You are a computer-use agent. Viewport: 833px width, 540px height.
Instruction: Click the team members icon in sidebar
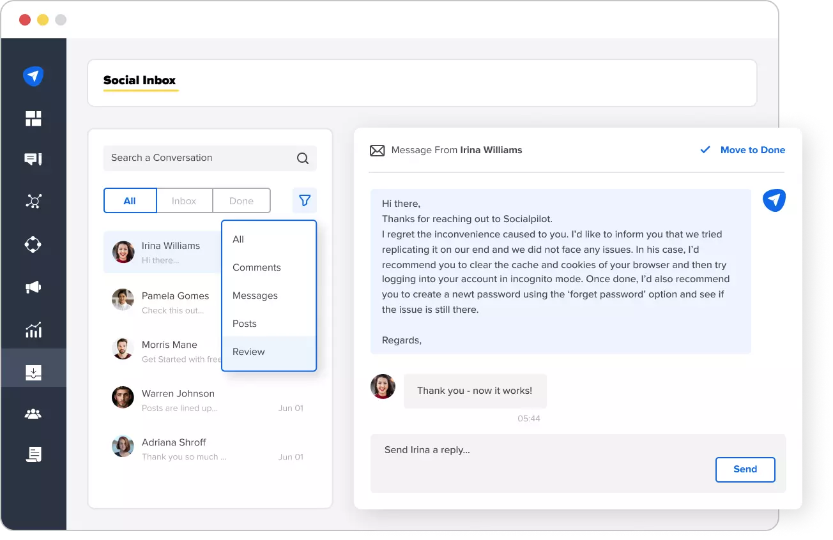(33, 412)
